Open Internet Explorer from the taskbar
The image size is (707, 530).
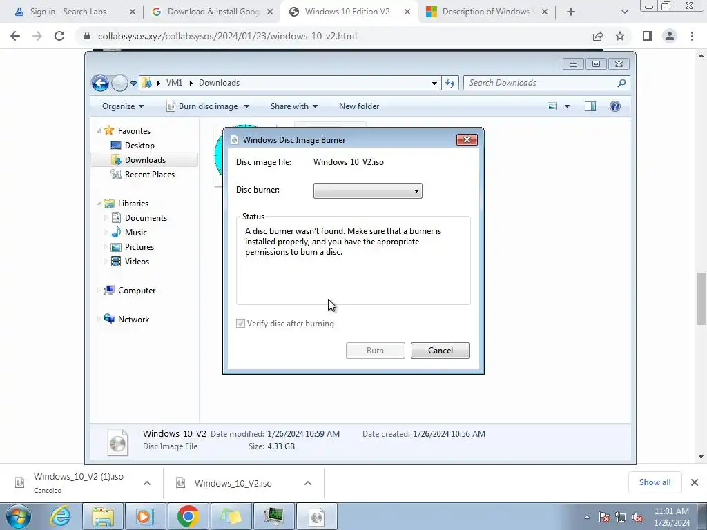61,516
